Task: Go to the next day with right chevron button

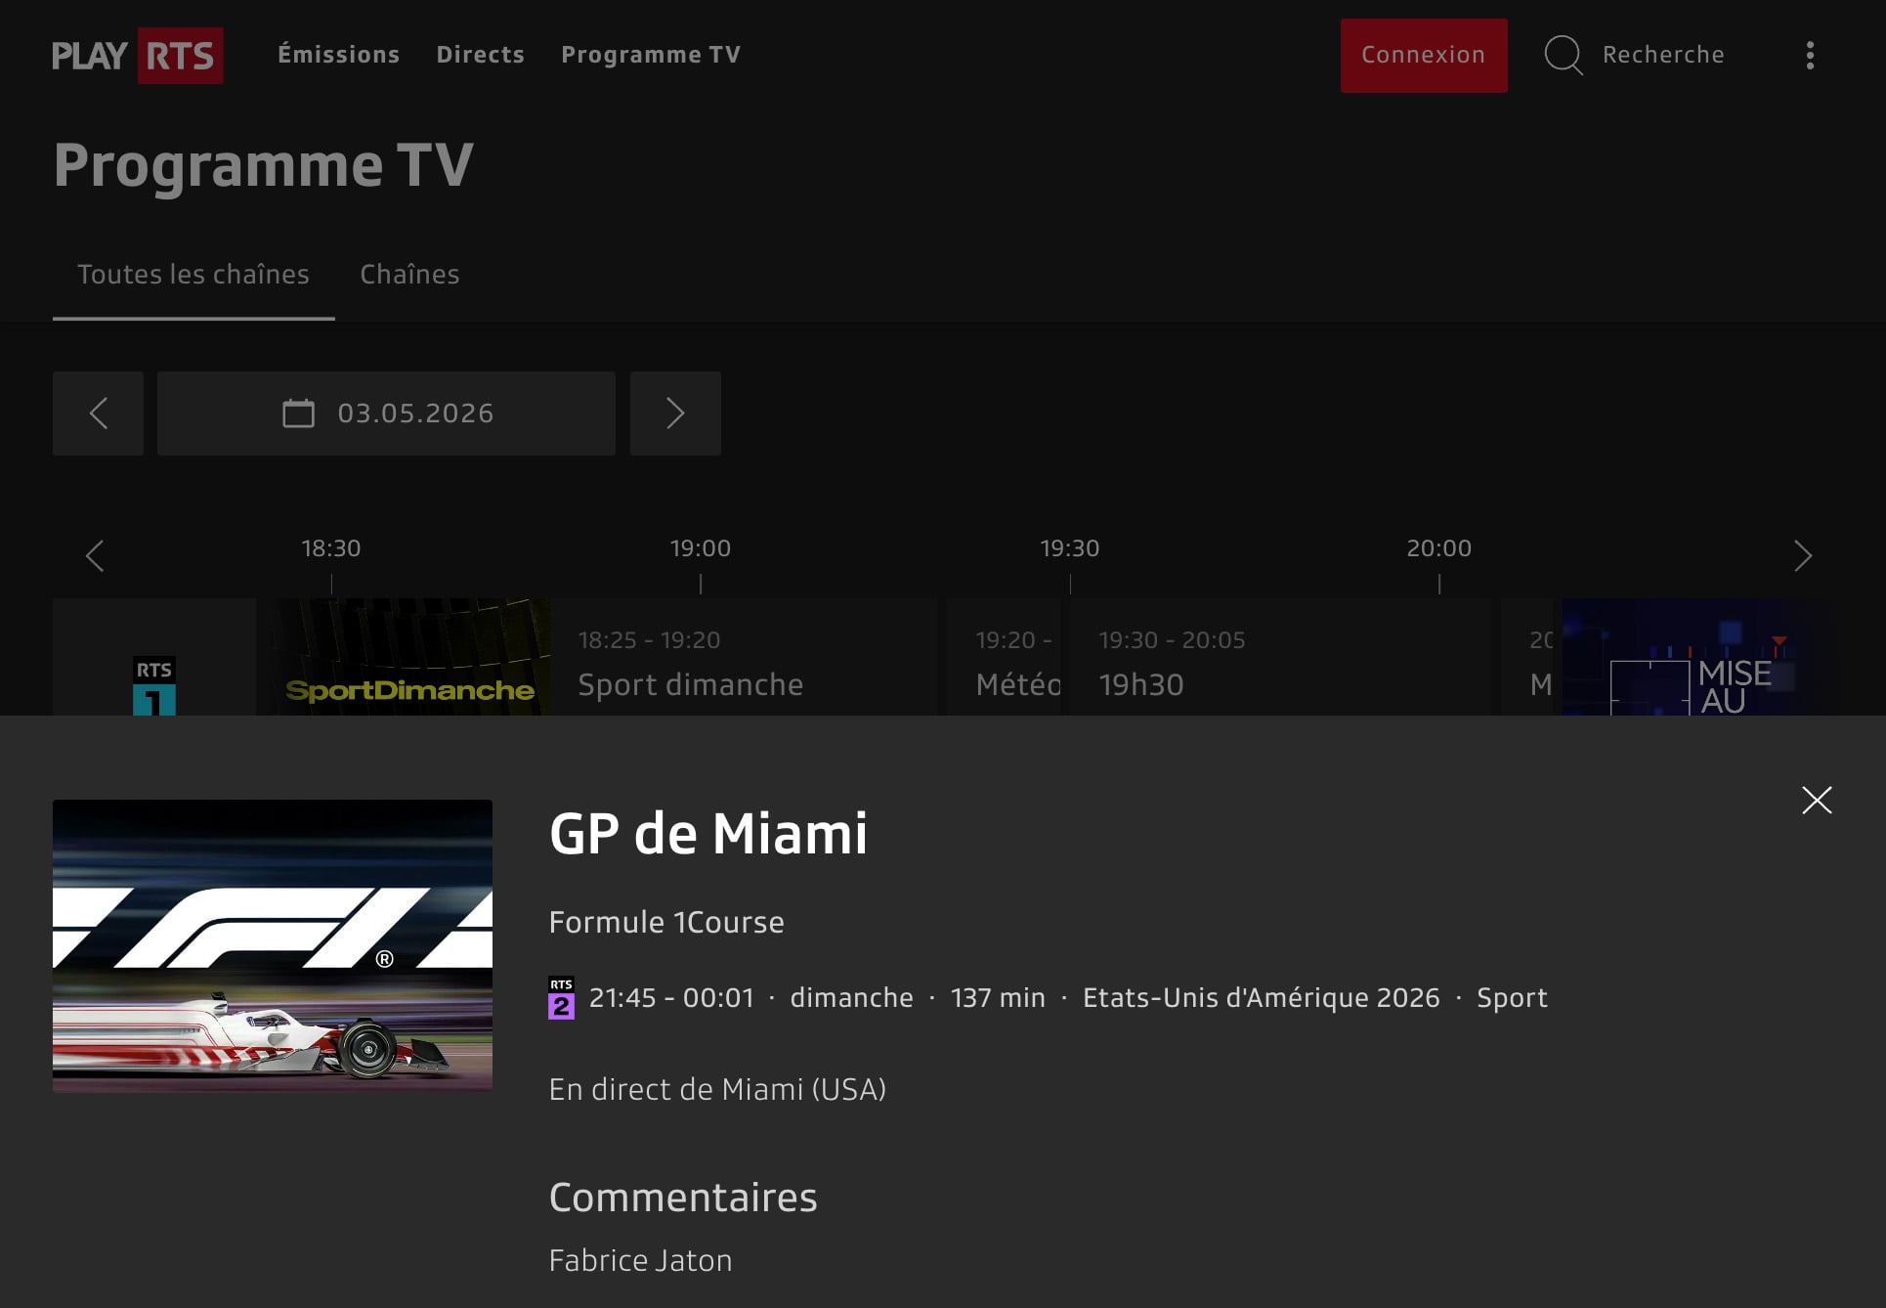Action: 675,414
